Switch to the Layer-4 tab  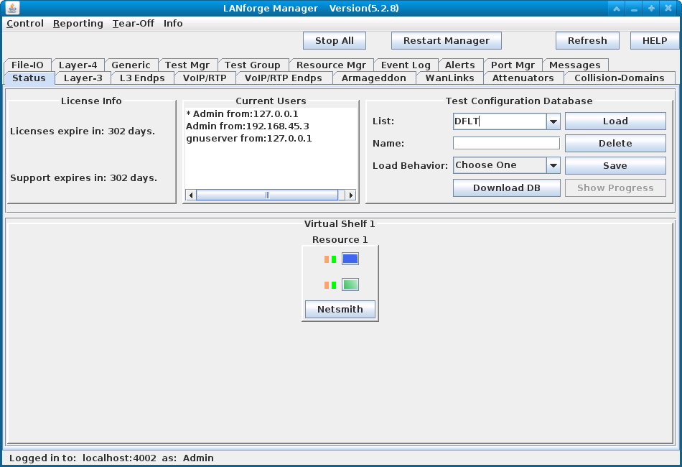point(78,65)
